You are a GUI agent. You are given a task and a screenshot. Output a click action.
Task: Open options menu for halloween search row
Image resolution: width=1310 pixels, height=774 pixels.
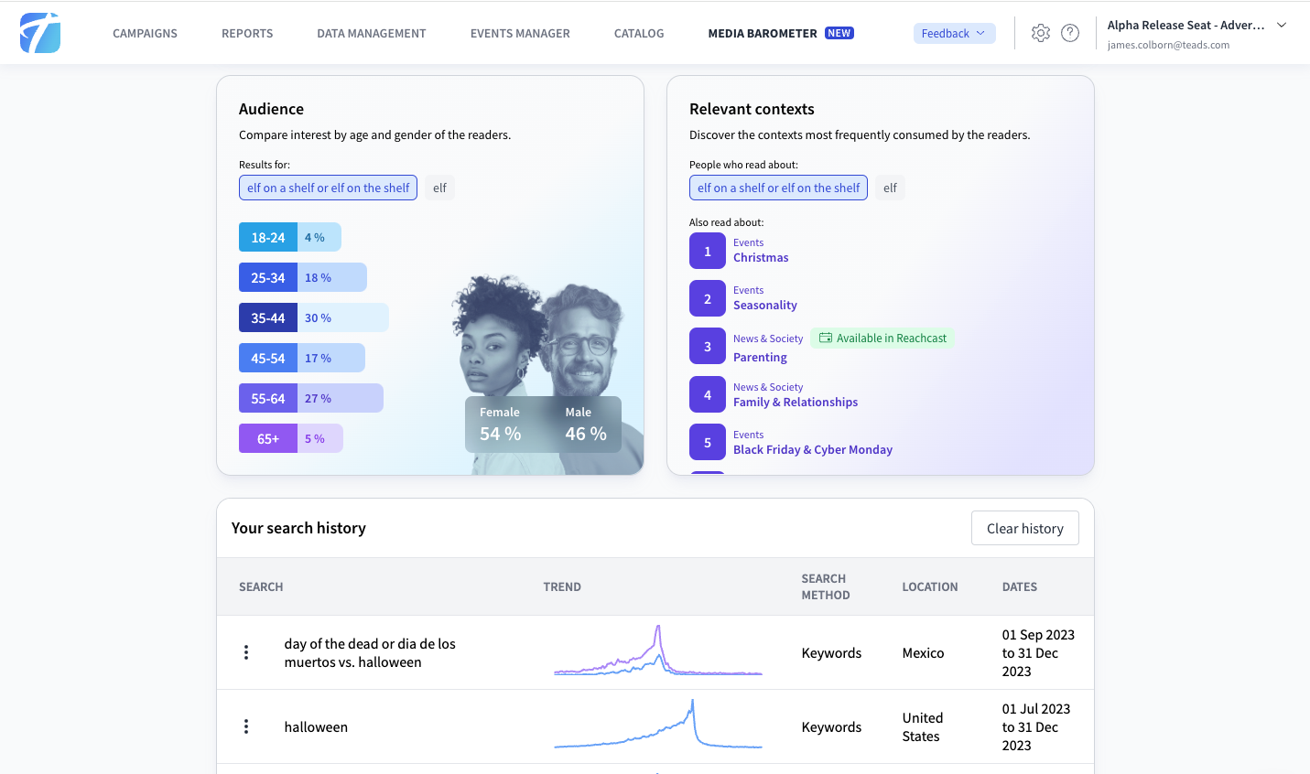[246, 726]
